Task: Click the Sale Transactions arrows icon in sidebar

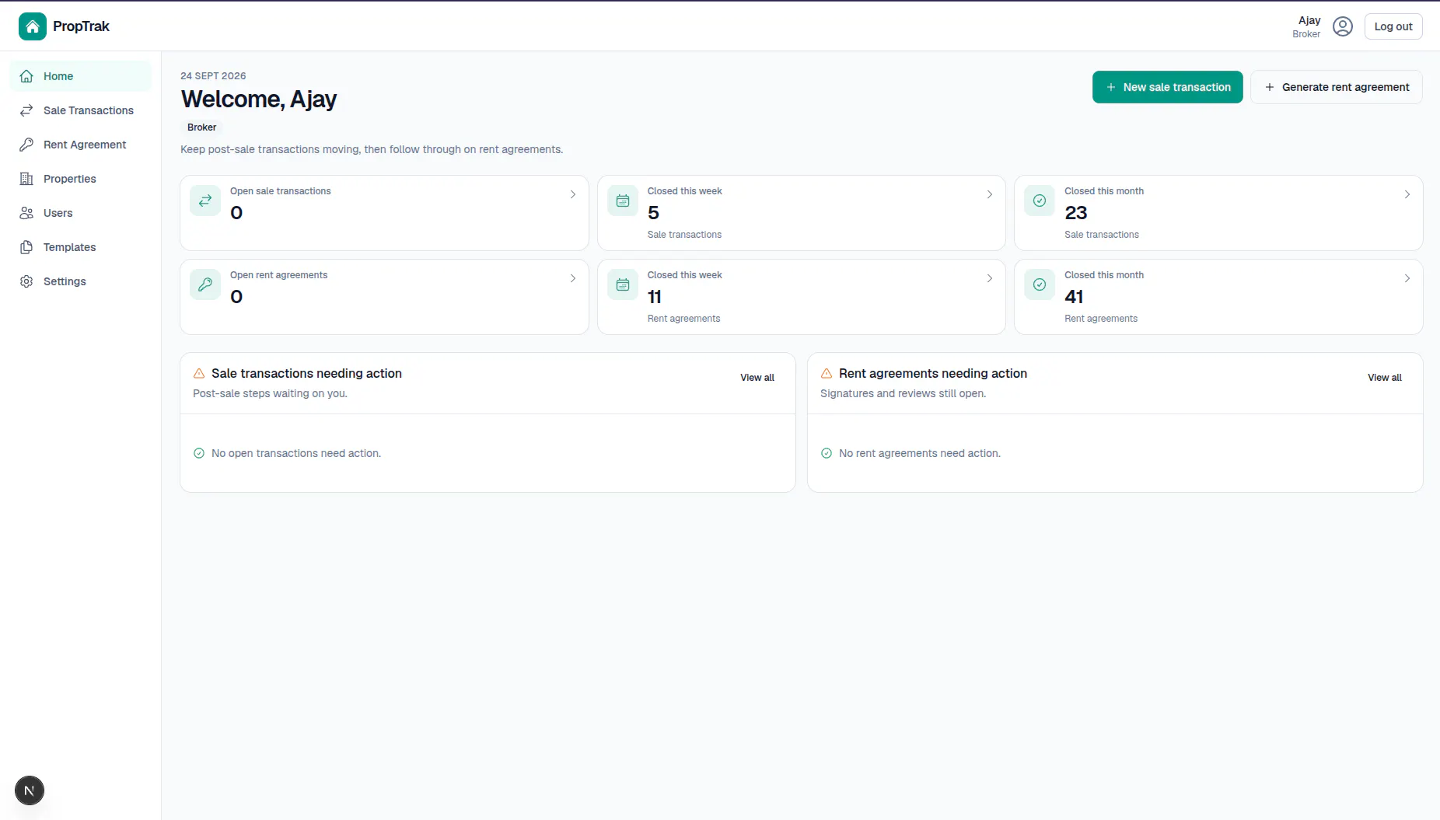Action: click(x=26, y=110)
